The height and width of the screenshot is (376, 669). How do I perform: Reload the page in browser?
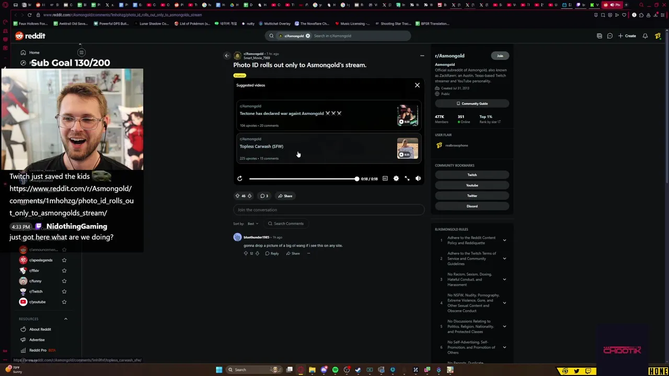click(30, 15)
